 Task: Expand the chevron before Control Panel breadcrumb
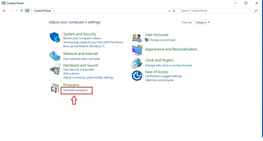tap(31, 11)
